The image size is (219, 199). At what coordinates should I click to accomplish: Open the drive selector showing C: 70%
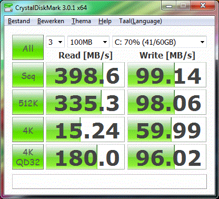coord(160,42)
